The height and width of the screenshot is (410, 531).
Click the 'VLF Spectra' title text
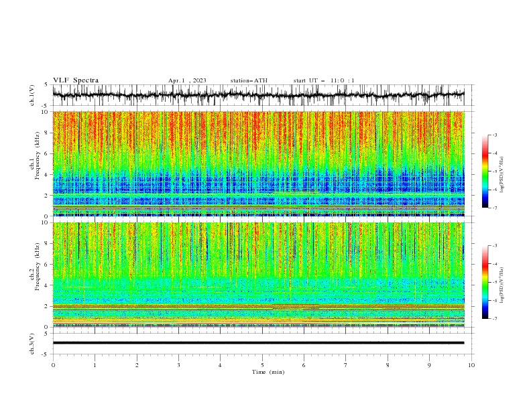(76, 80)
